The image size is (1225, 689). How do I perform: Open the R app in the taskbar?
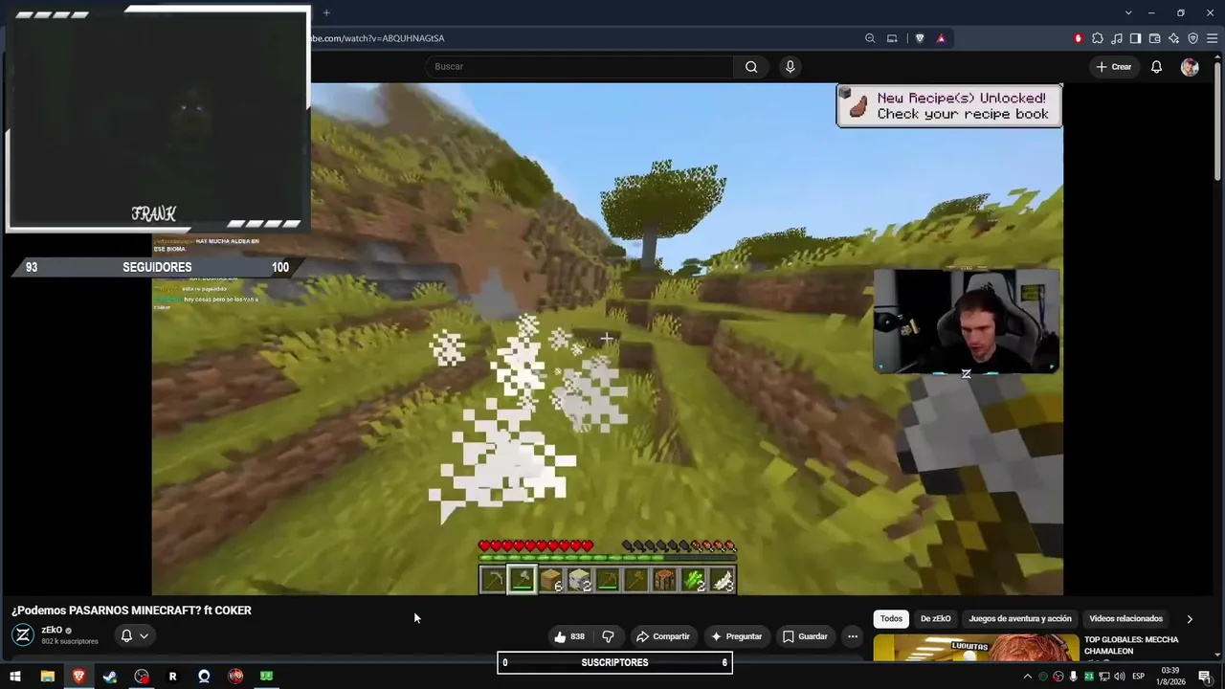tap(172, 677)
